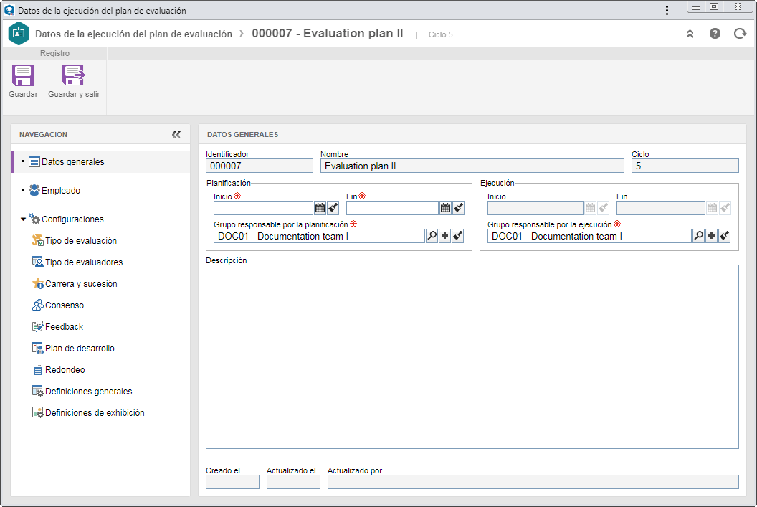Image resolution: width=757 pixels, height=507 pixels.
Task: Clear the planificación responsible group
Action: tap(458, 236)
